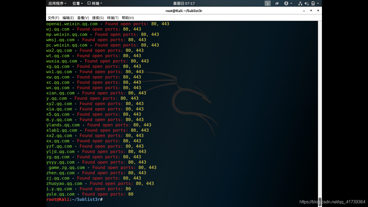This screenshot has width=368, height=207.
Task: Click the text zhuoyao.qq.com
Action: click(x=64, y=184)
